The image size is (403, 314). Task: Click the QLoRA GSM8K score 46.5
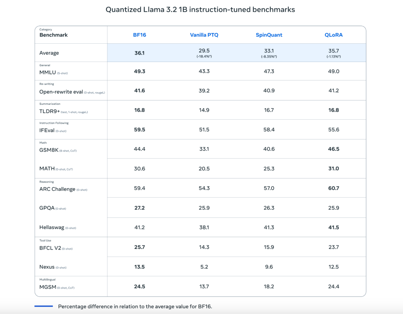point(333,149)
